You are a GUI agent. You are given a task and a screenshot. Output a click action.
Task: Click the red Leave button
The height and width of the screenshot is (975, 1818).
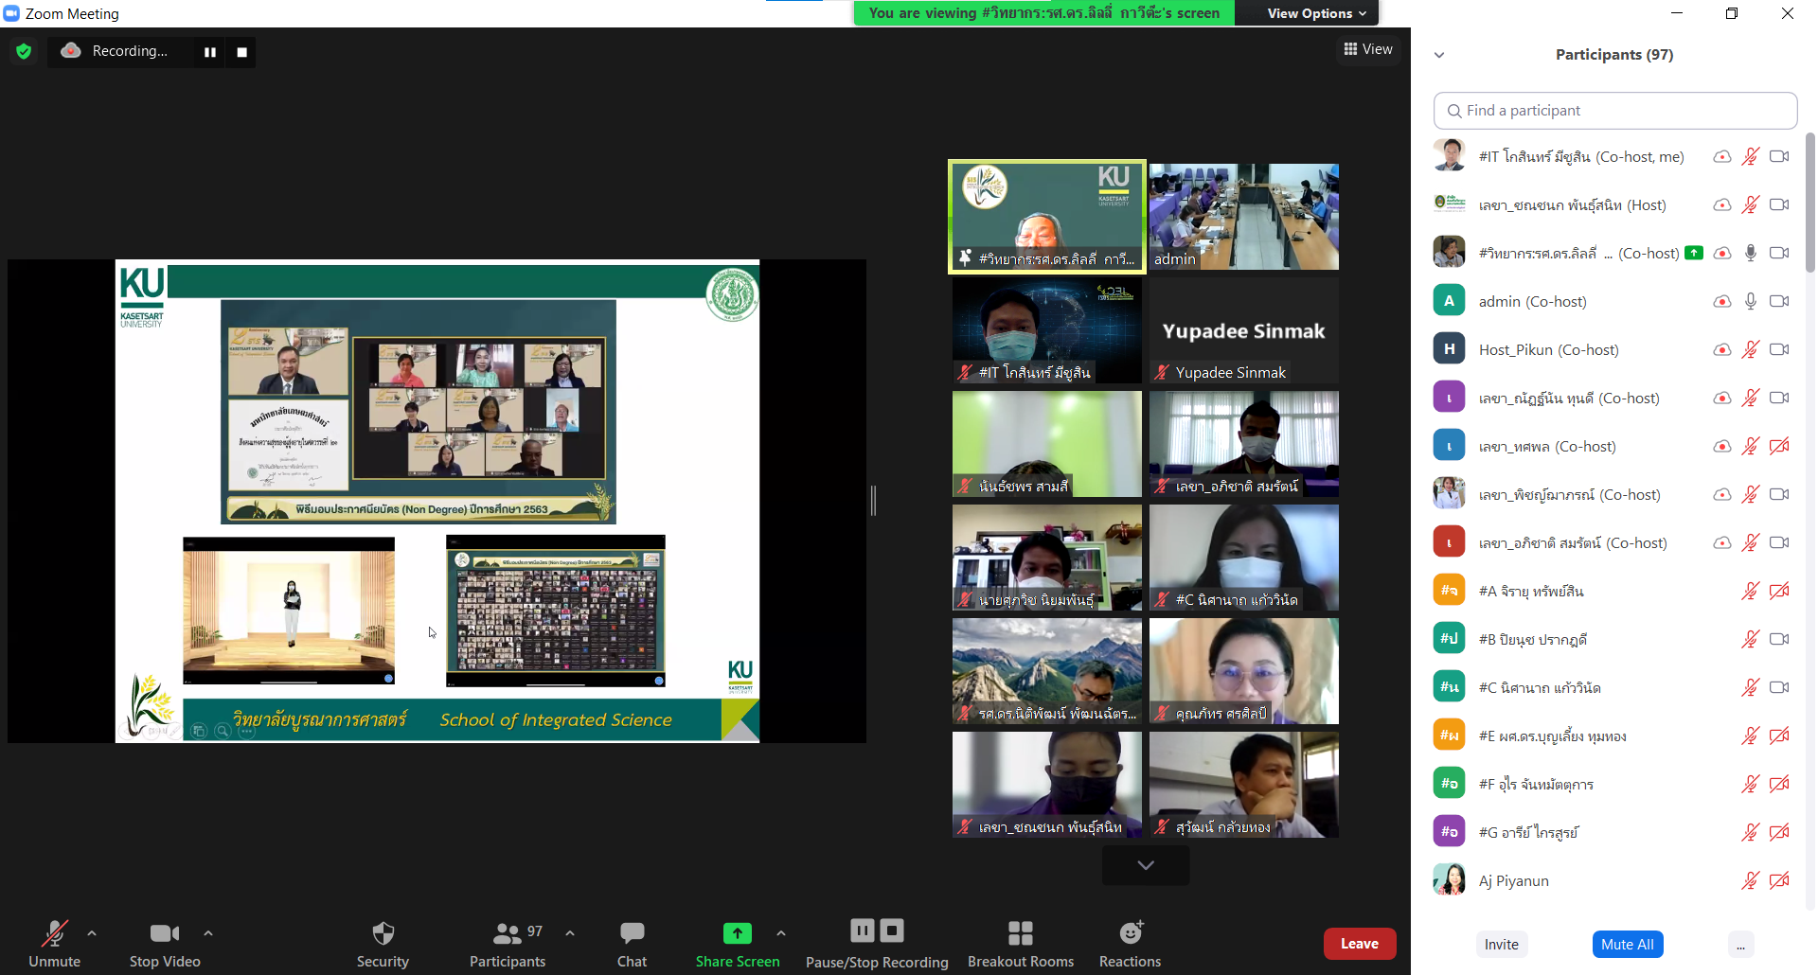tap(1359, 944)
